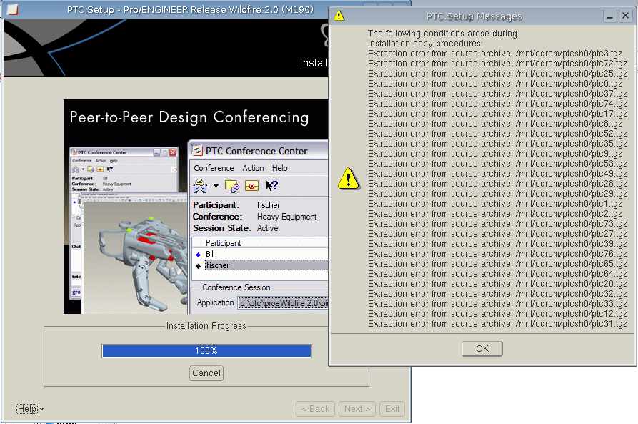Select error line for ptc17.tgz
This screenshot has height=424, width=638.
pos(497,114)
